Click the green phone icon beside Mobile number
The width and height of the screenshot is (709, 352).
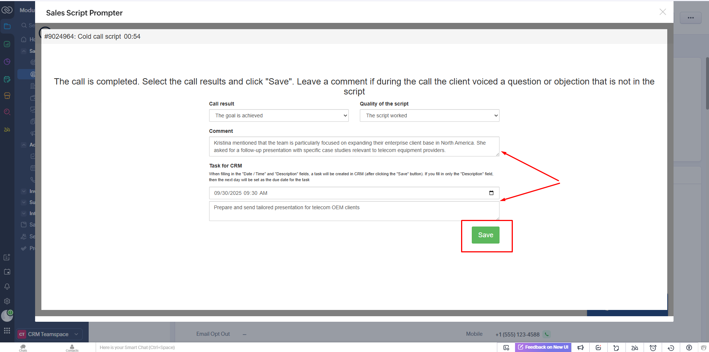tap(547, 334)
